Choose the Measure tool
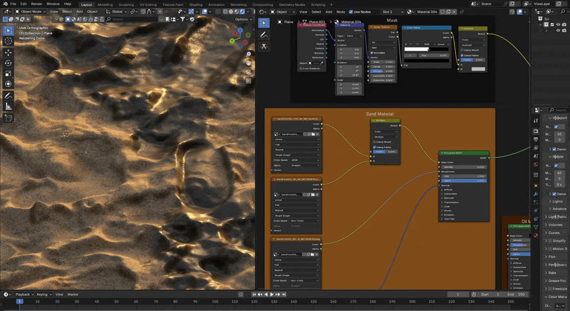 (x=8, y=107)
